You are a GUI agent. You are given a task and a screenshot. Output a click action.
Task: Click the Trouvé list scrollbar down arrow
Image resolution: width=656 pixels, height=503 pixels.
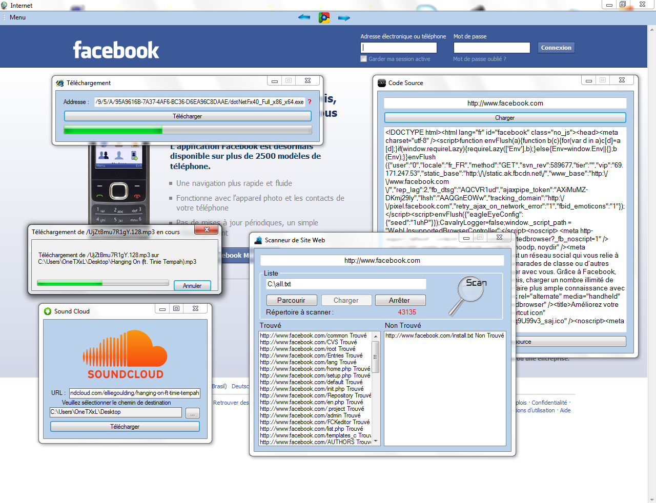[376, 441]
